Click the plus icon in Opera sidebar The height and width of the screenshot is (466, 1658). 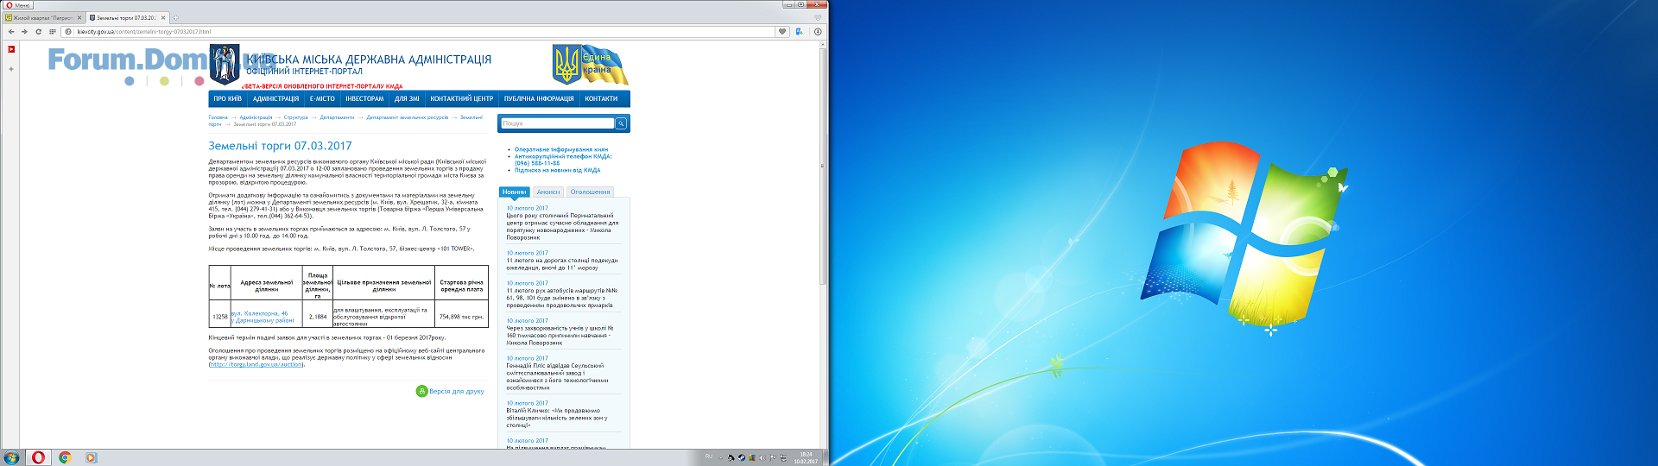(11, 69)
